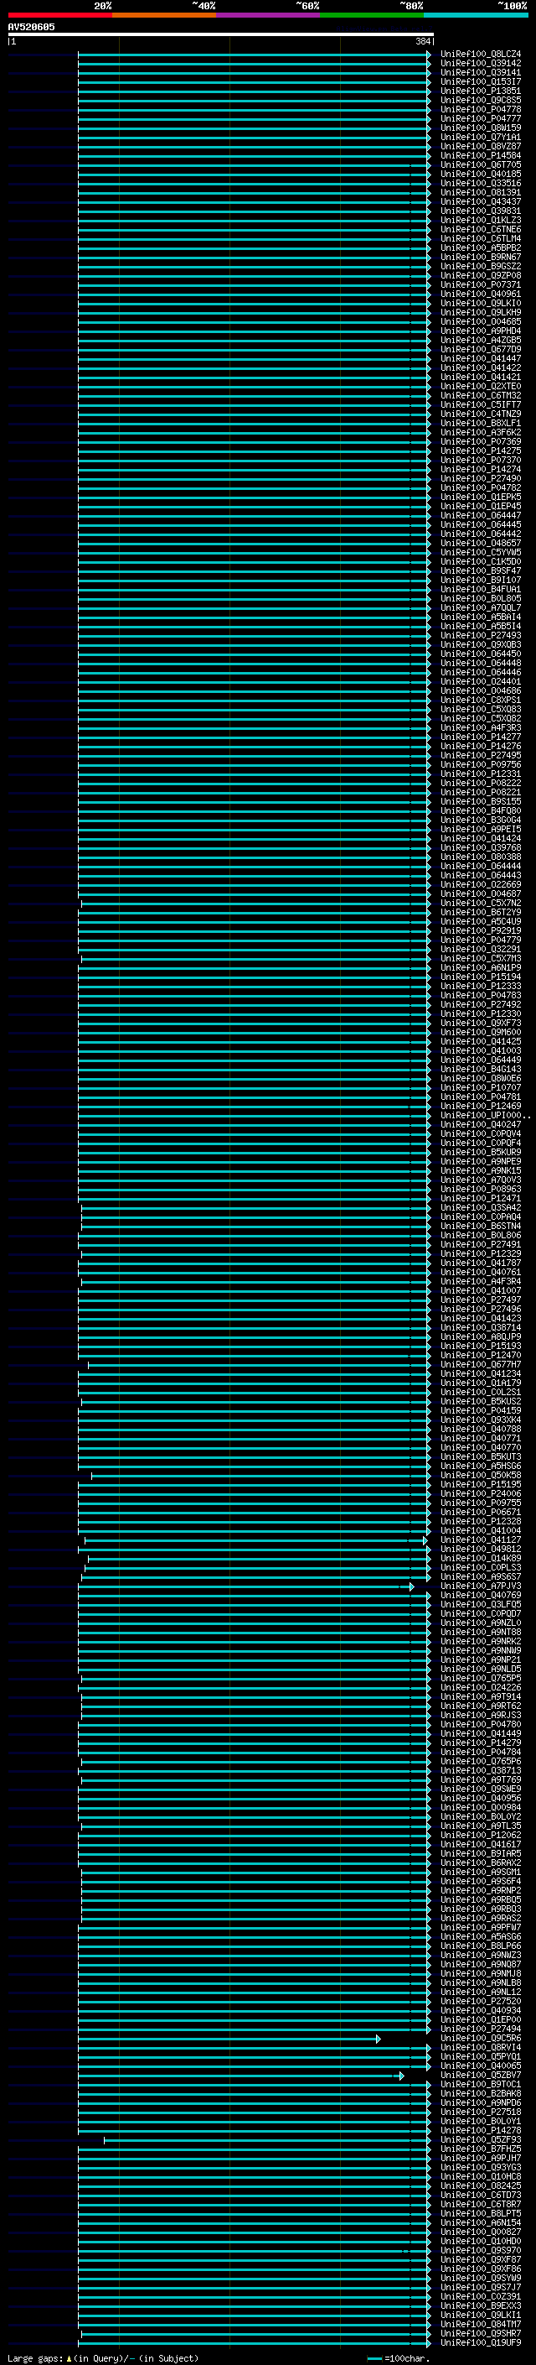
Task: Select hit UniRef100_P27493
Action: pos(480,635)
